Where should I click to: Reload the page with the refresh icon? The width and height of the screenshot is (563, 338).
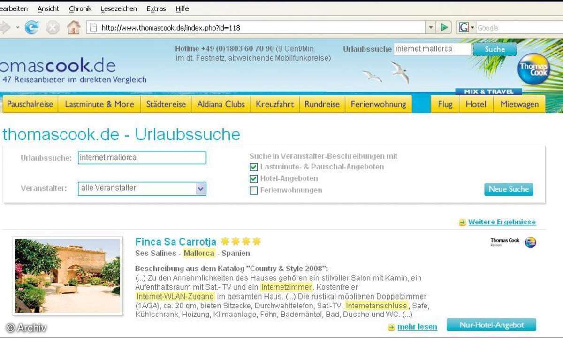31,27
